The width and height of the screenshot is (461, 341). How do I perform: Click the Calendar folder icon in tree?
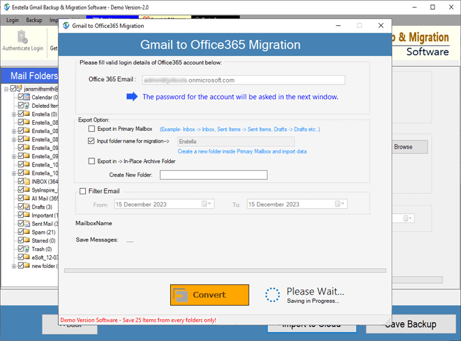coord(27,98)
